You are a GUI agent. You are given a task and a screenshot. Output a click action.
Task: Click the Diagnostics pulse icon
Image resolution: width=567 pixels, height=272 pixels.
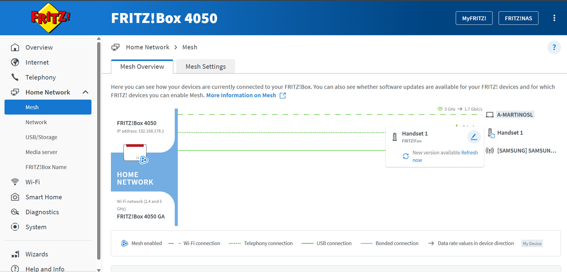point(15,212)
